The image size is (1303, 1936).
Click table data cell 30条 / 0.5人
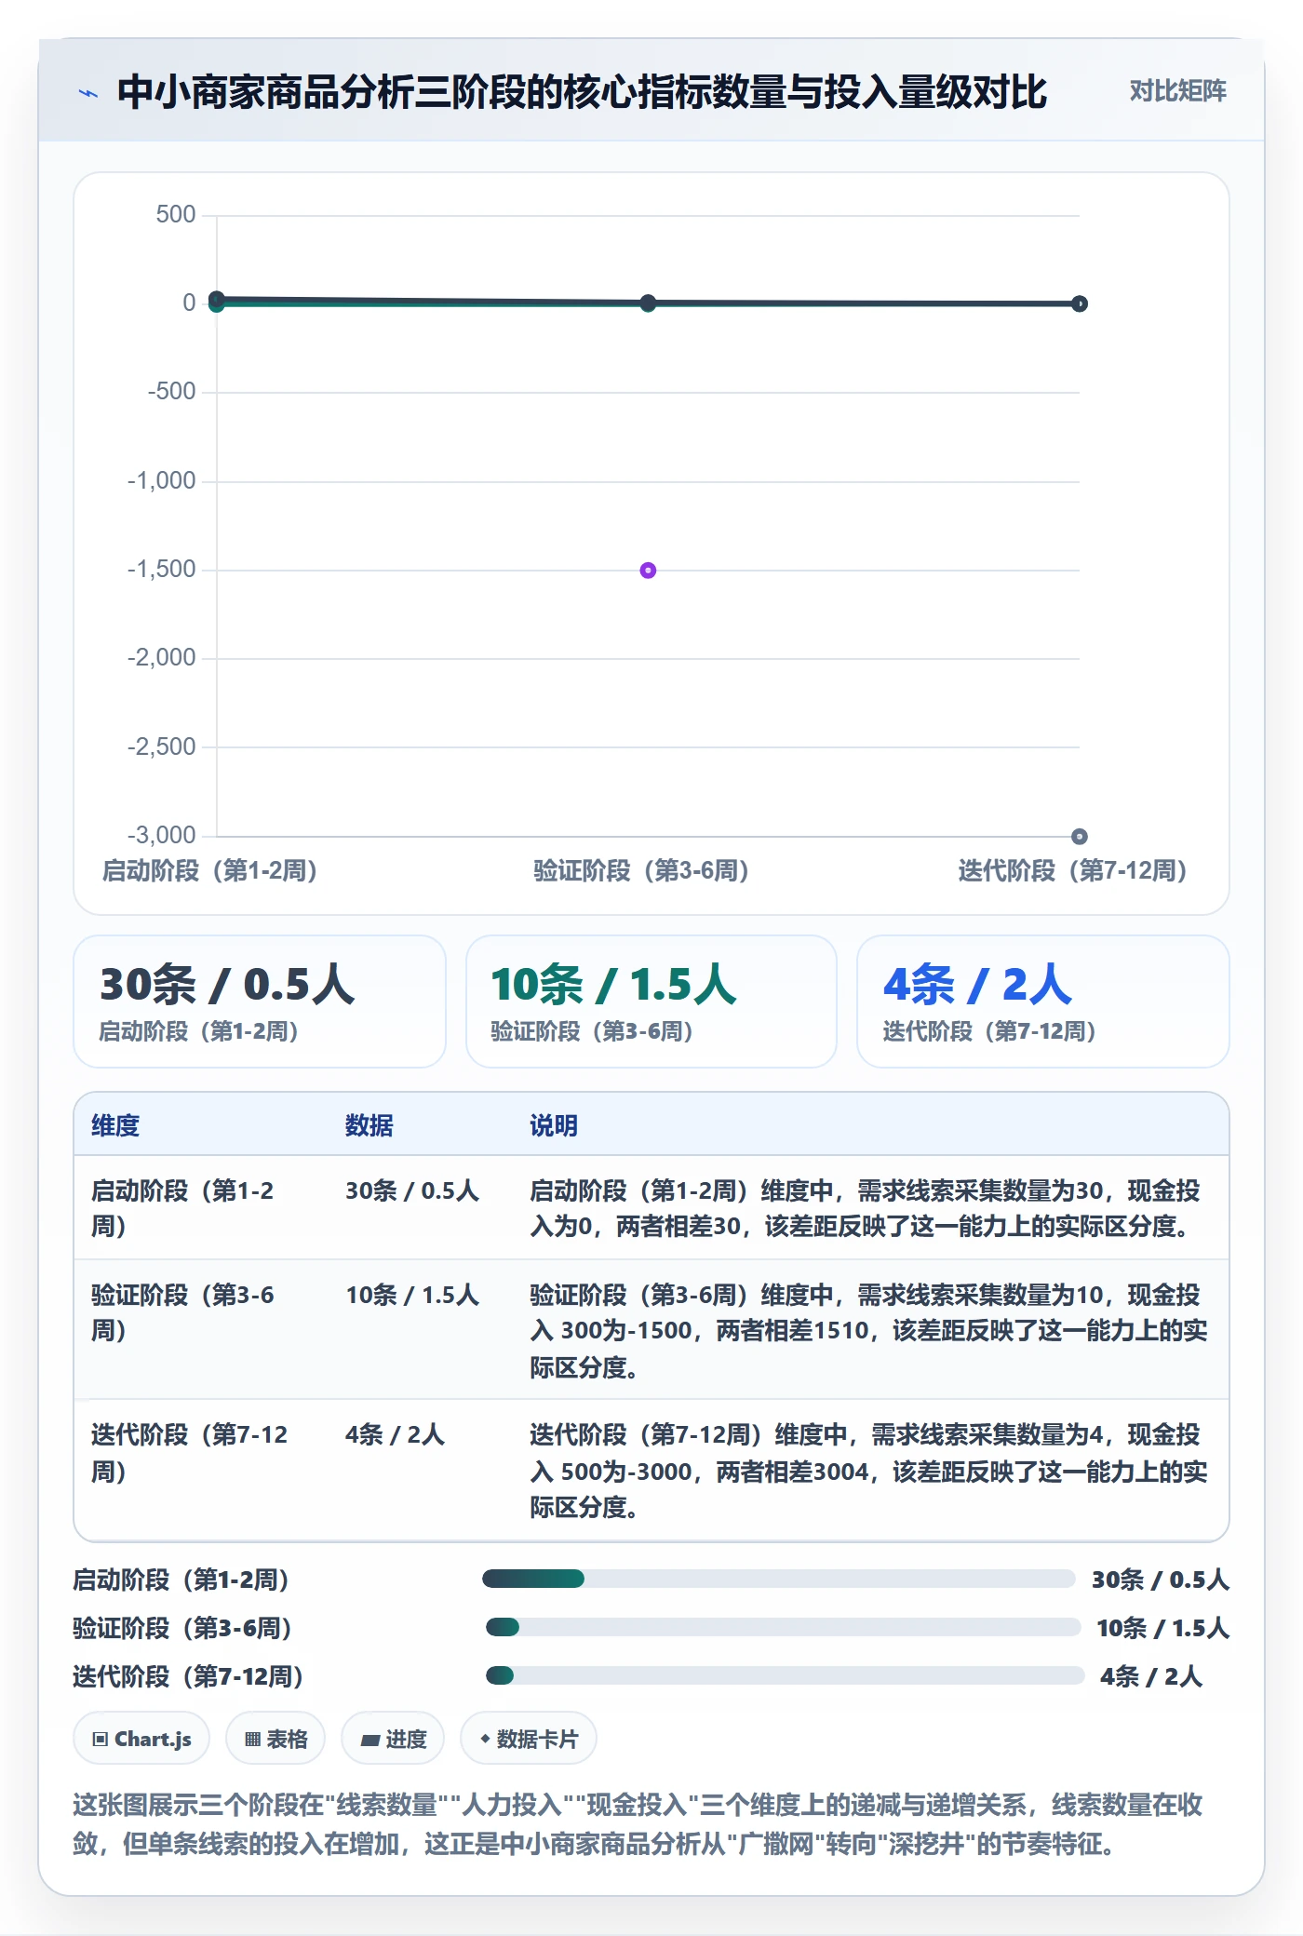click(x=412, y=1190)
